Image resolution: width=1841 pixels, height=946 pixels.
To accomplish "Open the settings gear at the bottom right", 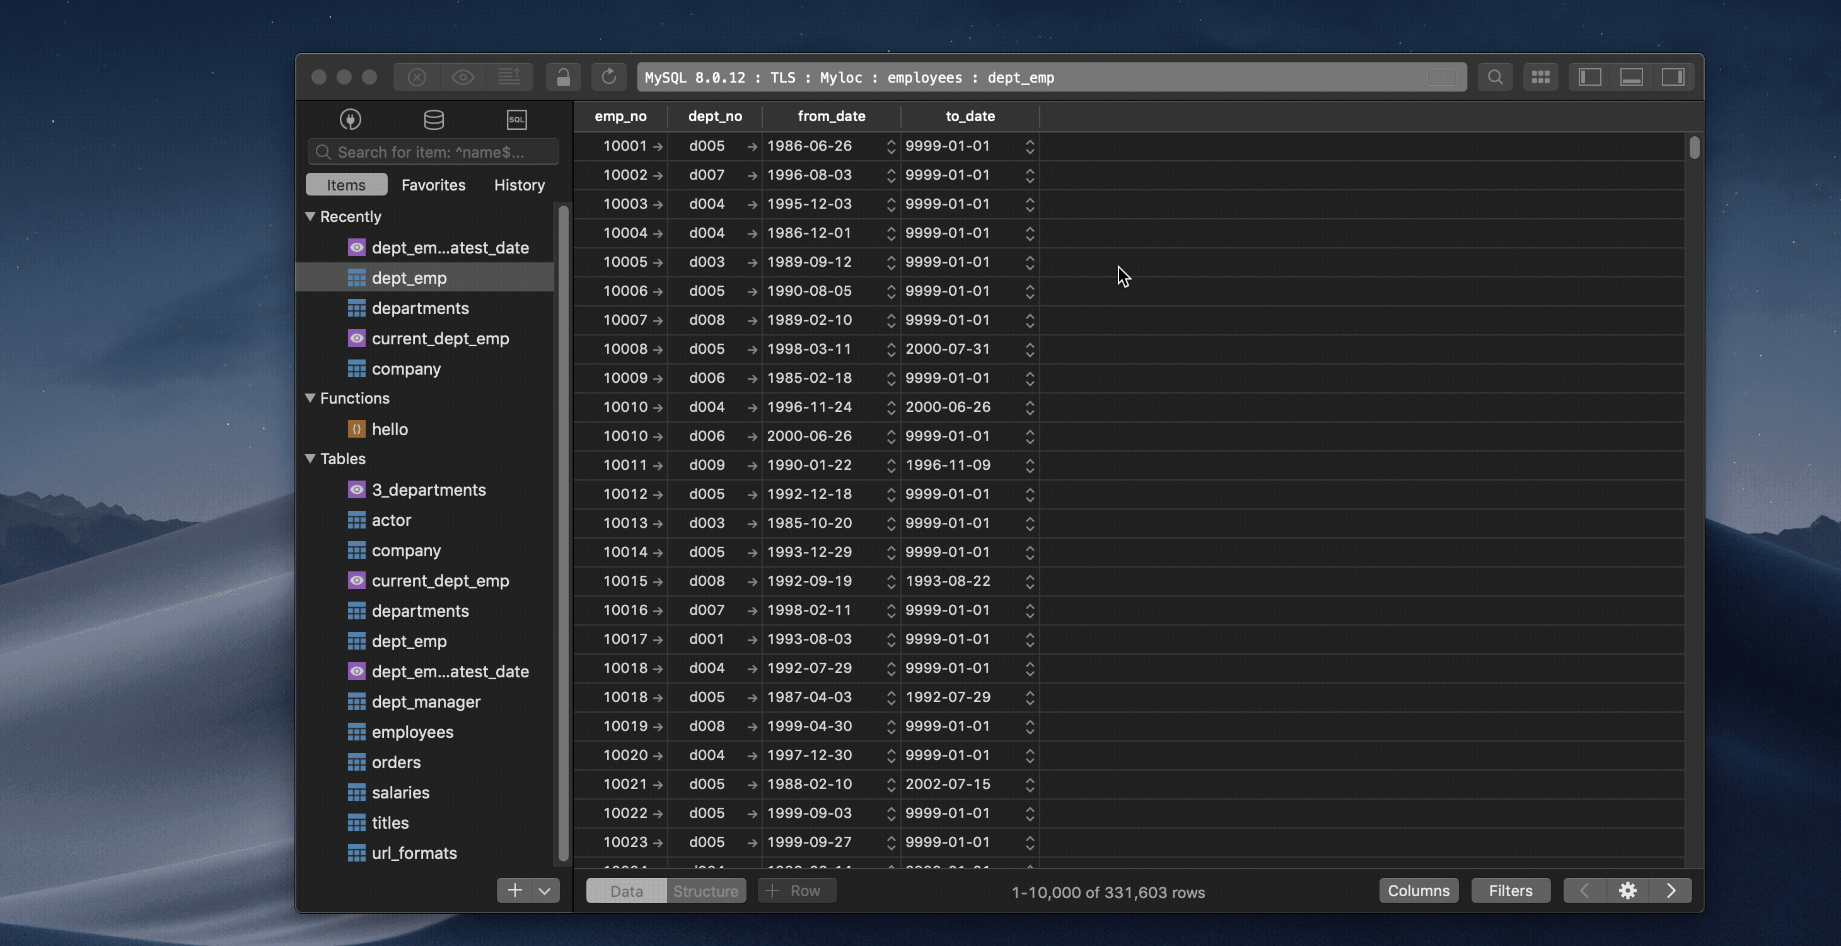I will pyautogui.click(x=1627, y=891).
